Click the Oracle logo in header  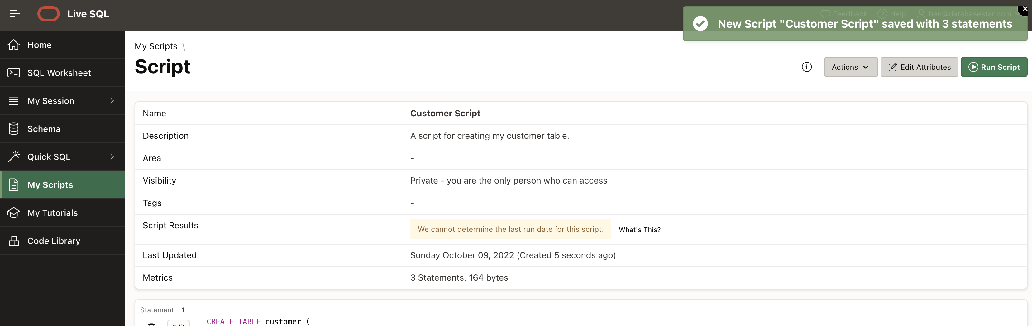(x=49, y=14)
